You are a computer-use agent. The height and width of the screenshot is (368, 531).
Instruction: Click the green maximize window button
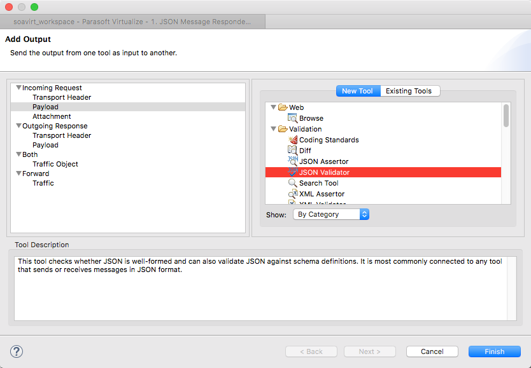point(34,7)
